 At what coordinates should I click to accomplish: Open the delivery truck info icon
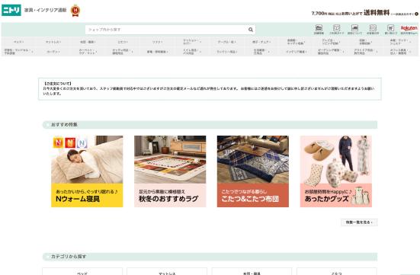(x=354, y=30)
